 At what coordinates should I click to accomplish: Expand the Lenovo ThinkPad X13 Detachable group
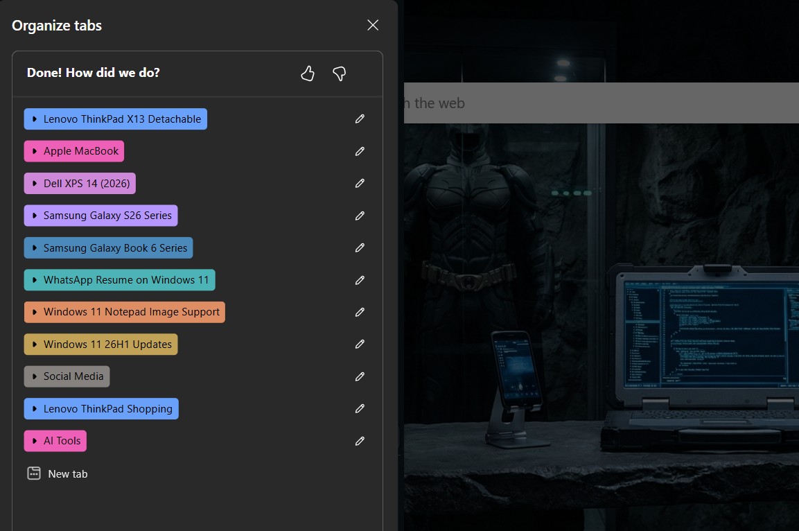(x=34, y=119)
